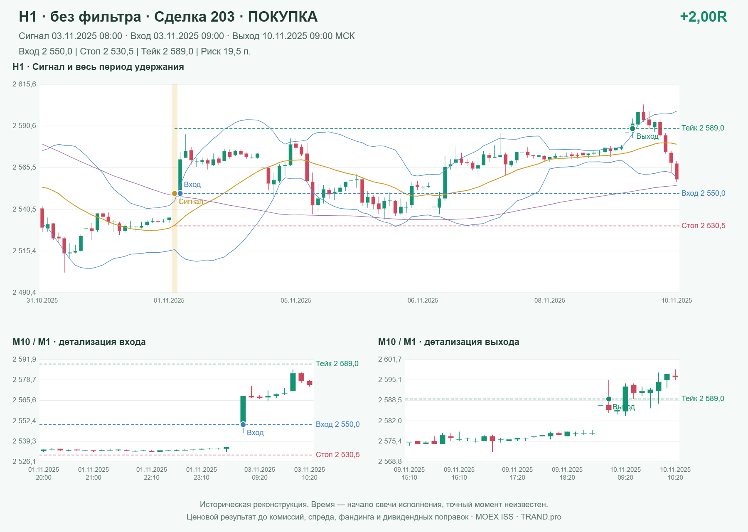
Task: Click the +2,00R result value
Action: [x=703, y=17]
